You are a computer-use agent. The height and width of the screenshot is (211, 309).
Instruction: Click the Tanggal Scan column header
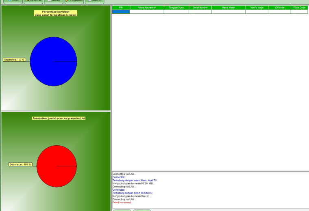click(176, 8)
